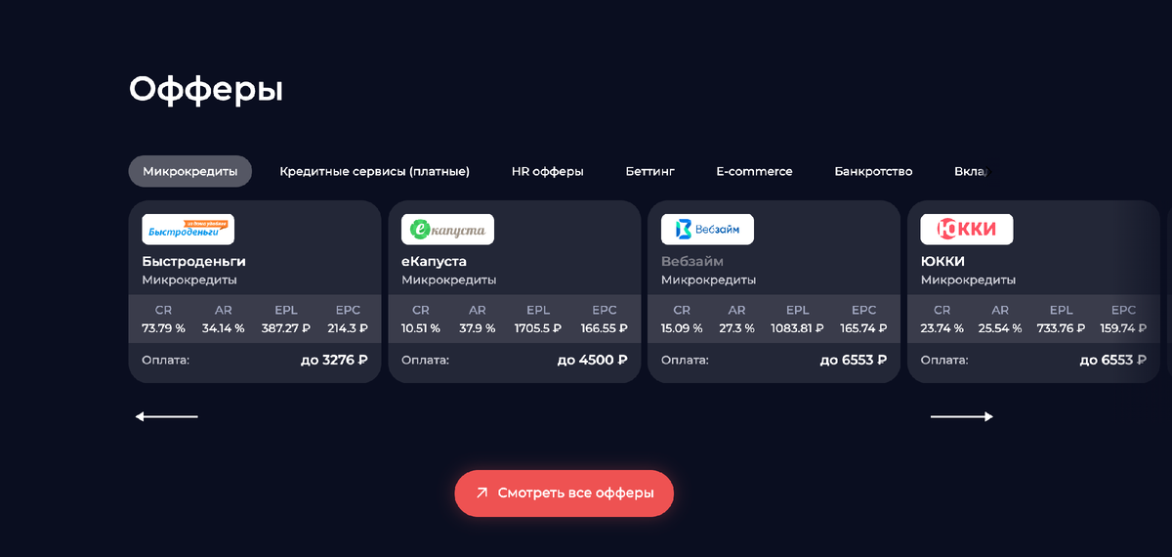The width and height of the screenshot is (1172, 557).
Task: Click Вебзайм CR value 15.09 %
Action: click(x=682, y=328)
